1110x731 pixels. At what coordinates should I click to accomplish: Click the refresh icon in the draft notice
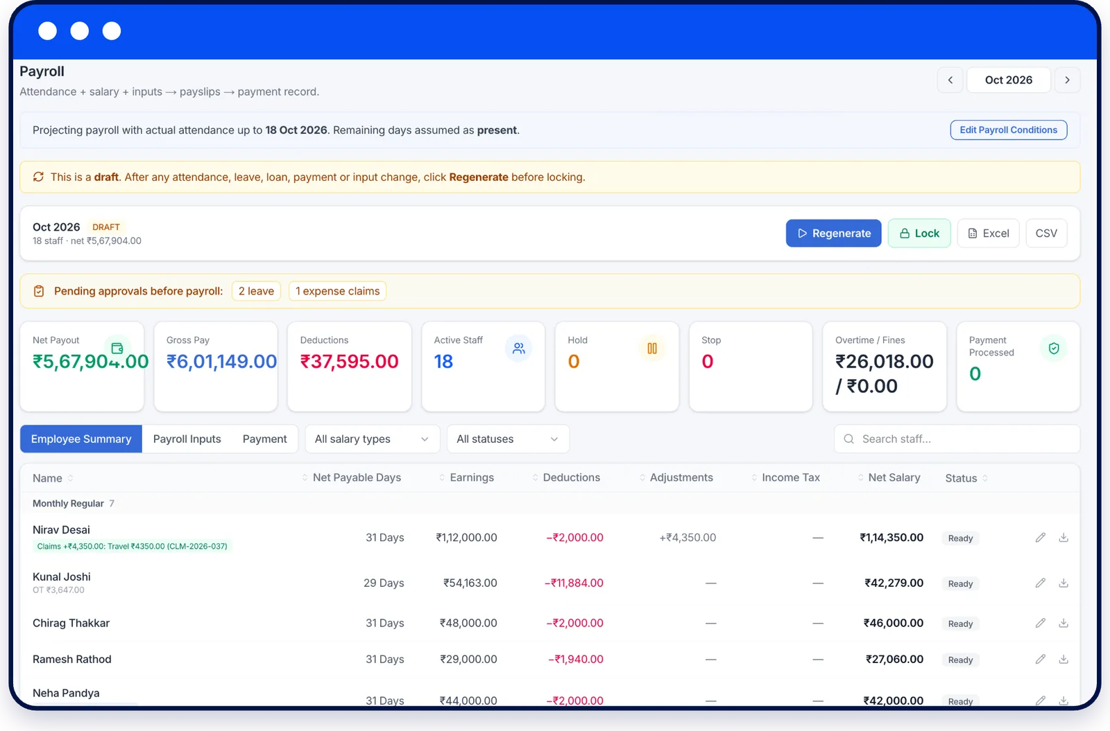38,177
